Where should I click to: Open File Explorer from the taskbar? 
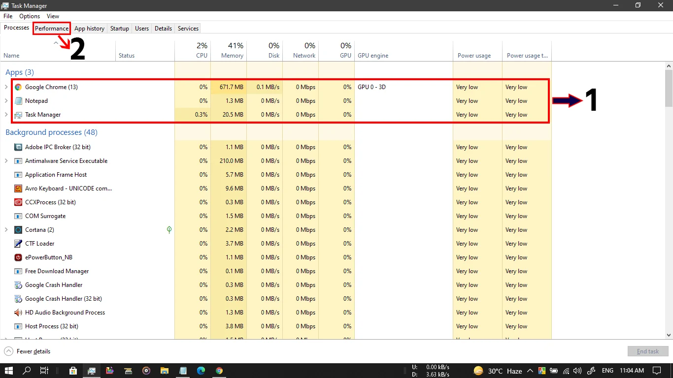click(165, 371)
